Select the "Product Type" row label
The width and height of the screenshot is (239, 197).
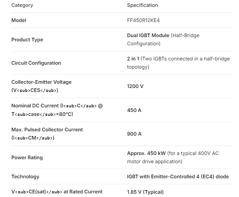[27, 40]
